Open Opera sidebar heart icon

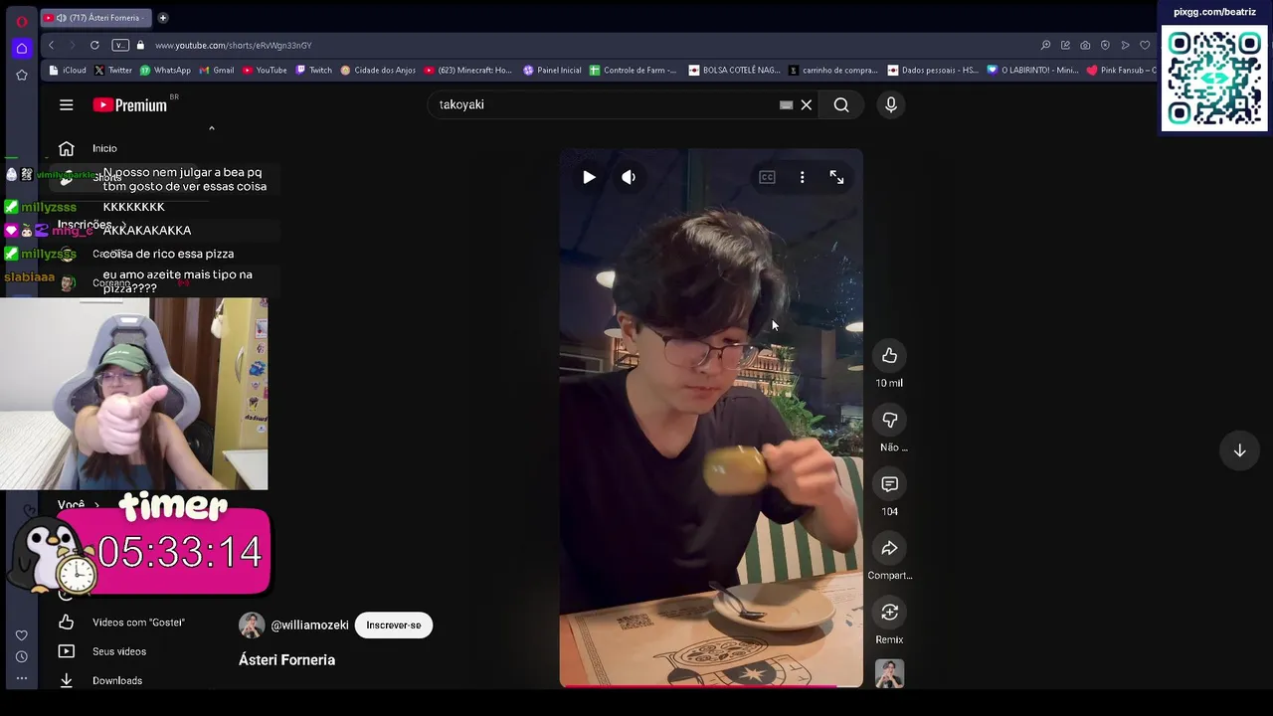[22, 635]
